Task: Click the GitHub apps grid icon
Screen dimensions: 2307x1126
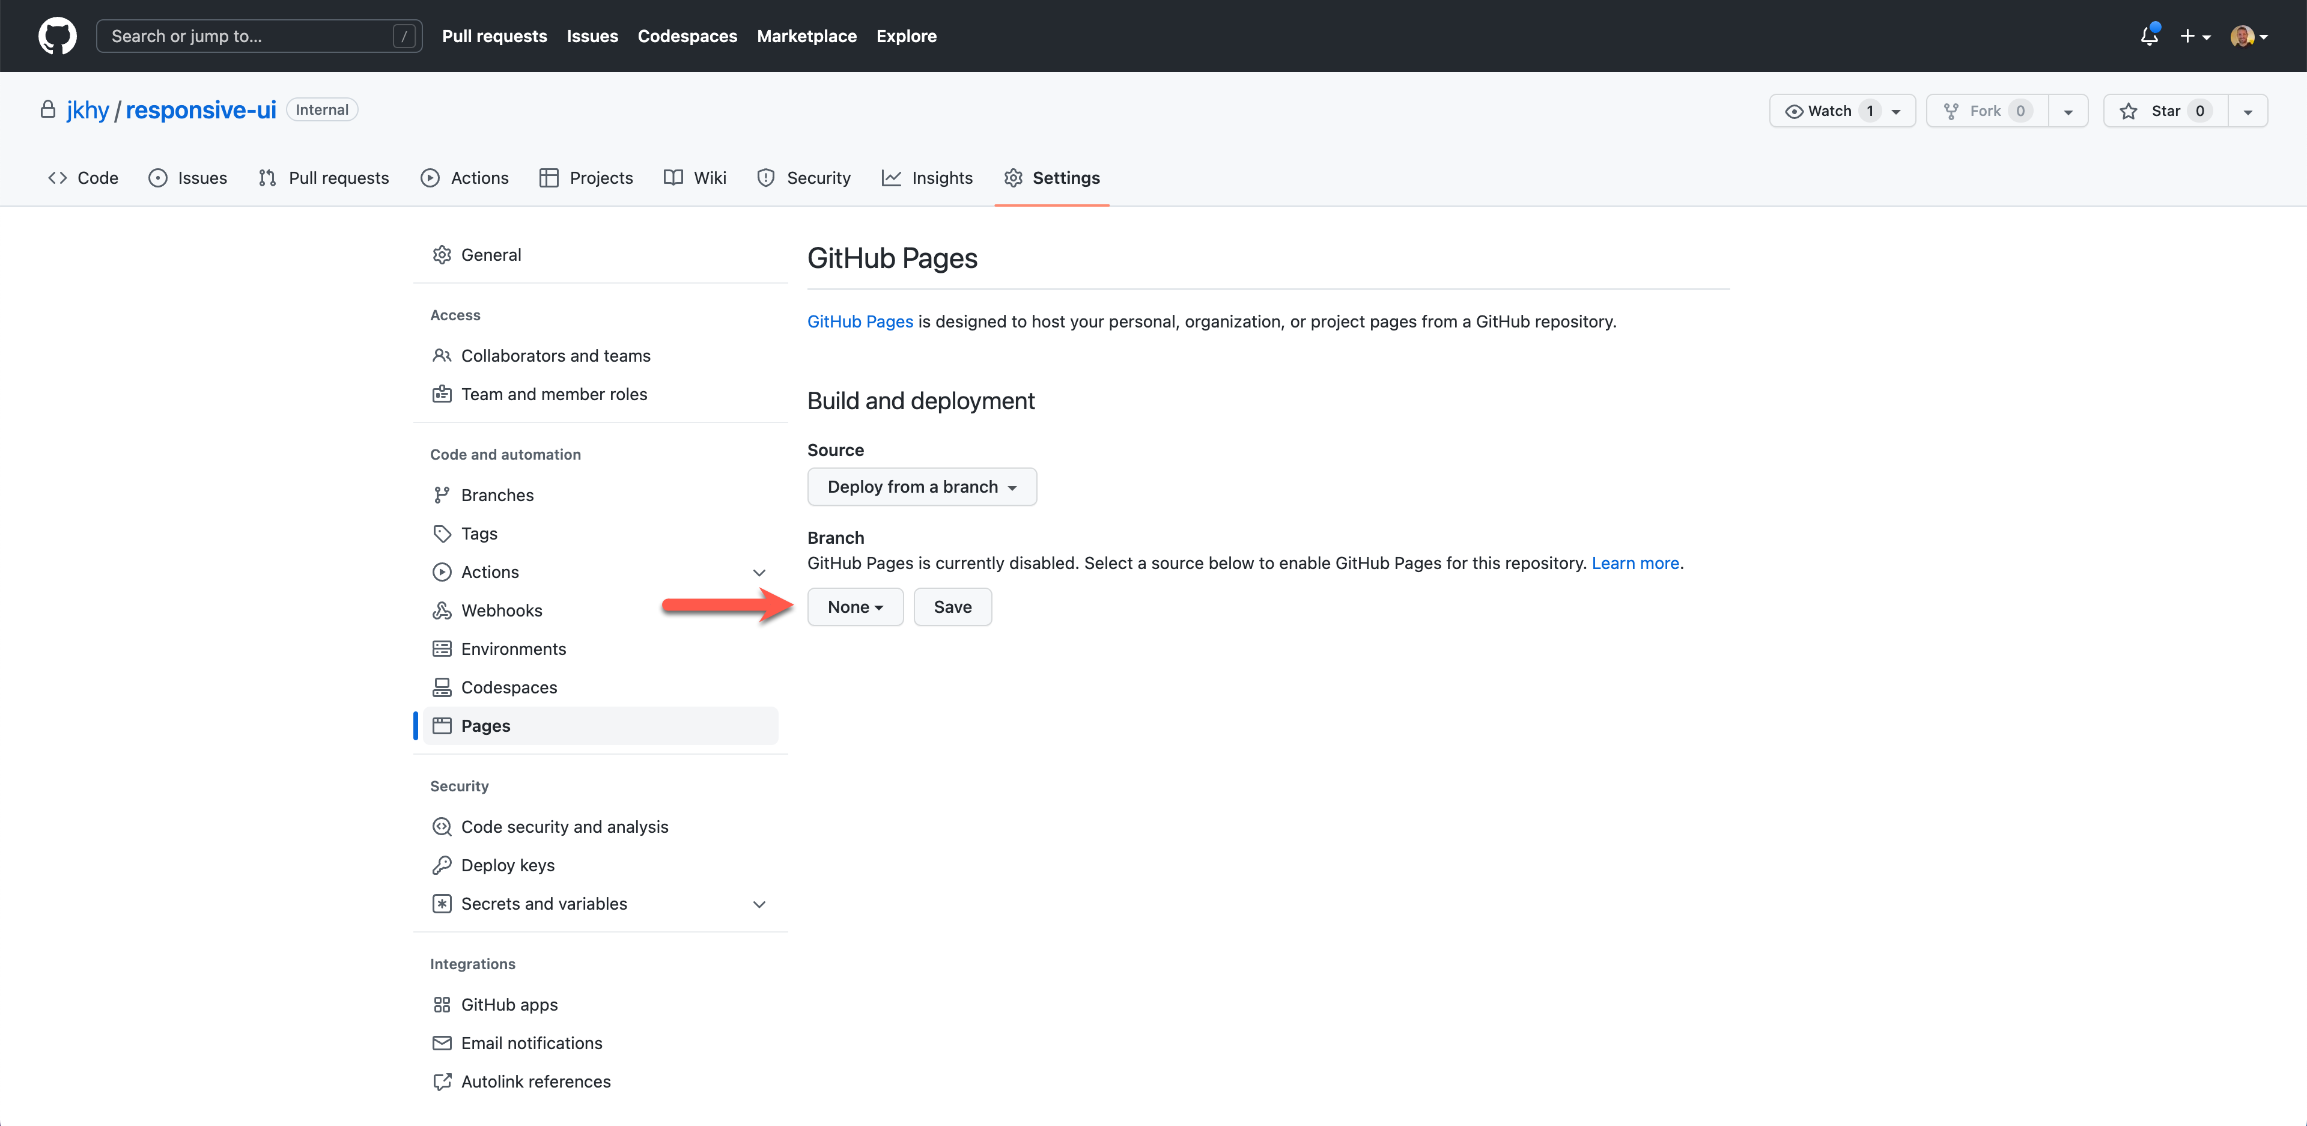Action: coord(442,1005)
